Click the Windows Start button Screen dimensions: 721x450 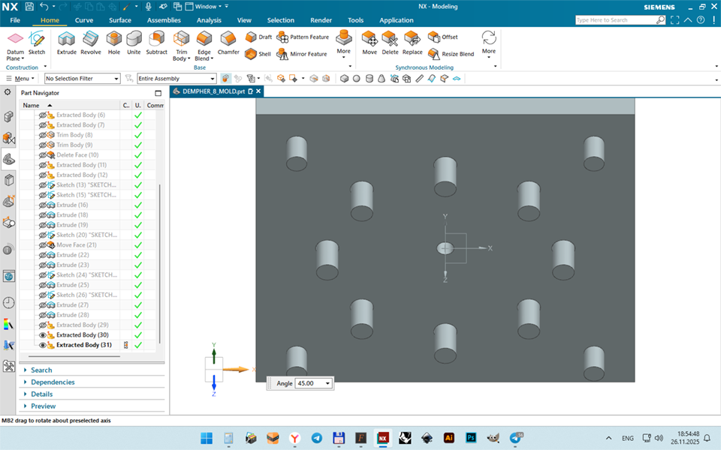click(x=207, y=437)
